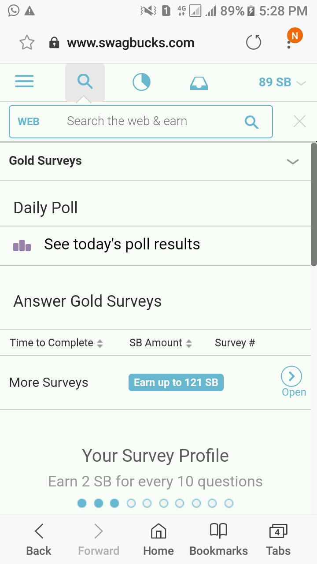The width and height of the screenshot is (317, 564).
Task: Tap the magnifier search tab icon
Action: (85, 82)
